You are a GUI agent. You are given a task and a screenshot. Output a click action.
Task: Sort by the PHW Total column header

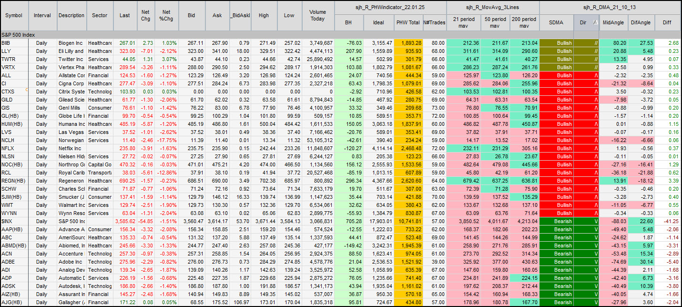(408, 22)
